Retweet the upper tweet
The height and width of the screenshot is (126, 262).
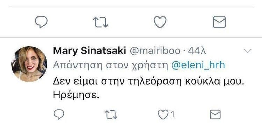[101, 22]
